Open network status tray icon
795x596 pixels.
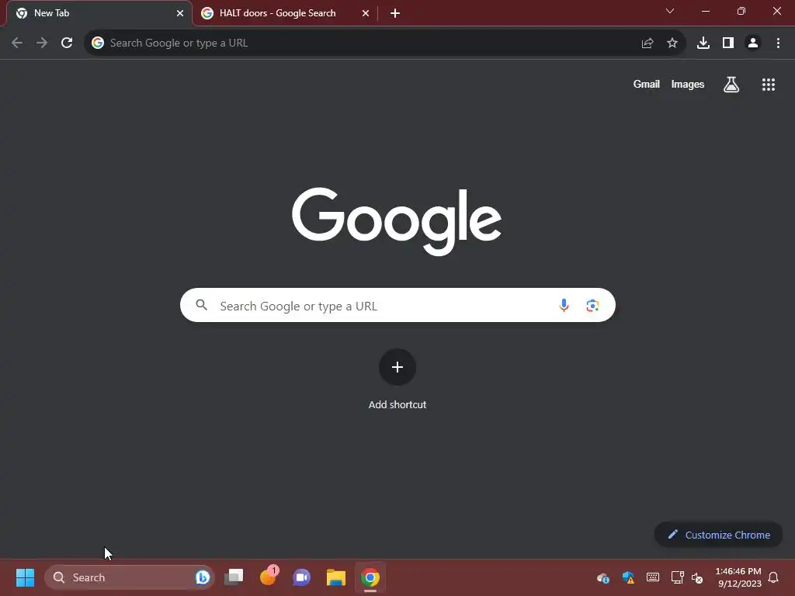pos(677,577)
